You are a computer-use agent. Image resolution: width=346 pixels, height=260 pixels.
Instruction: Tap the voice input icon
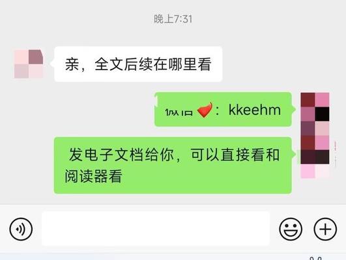21,229
